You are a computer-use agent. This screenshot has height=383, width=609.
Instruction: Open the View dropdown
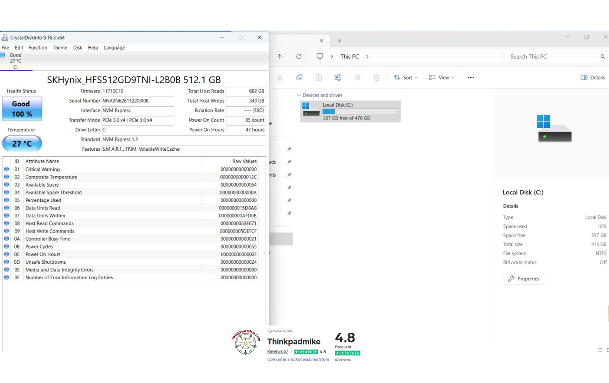441,77
